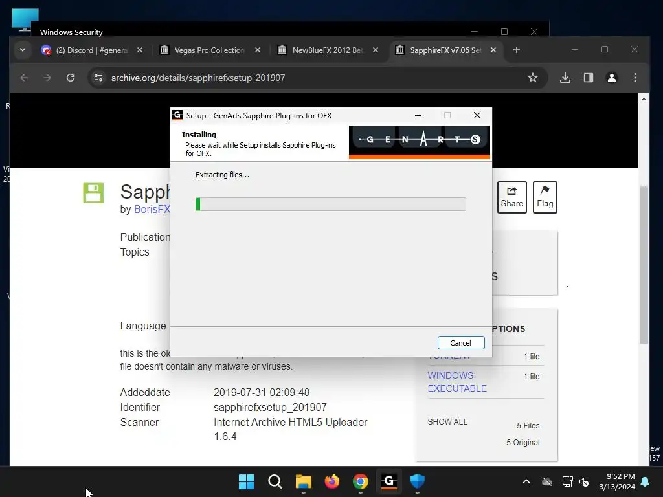The image size is (663, 497).
Task: Close the GenArts Sapphire setup dialog
Action: 477,115
